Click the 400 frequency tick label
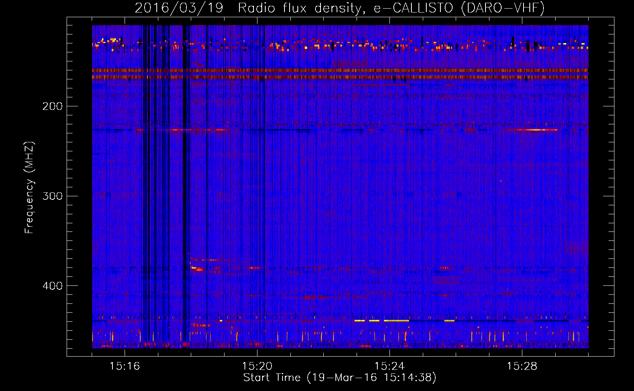Viewport: 634px width, 391px height. pyautogui.click(x=53, y=286)
